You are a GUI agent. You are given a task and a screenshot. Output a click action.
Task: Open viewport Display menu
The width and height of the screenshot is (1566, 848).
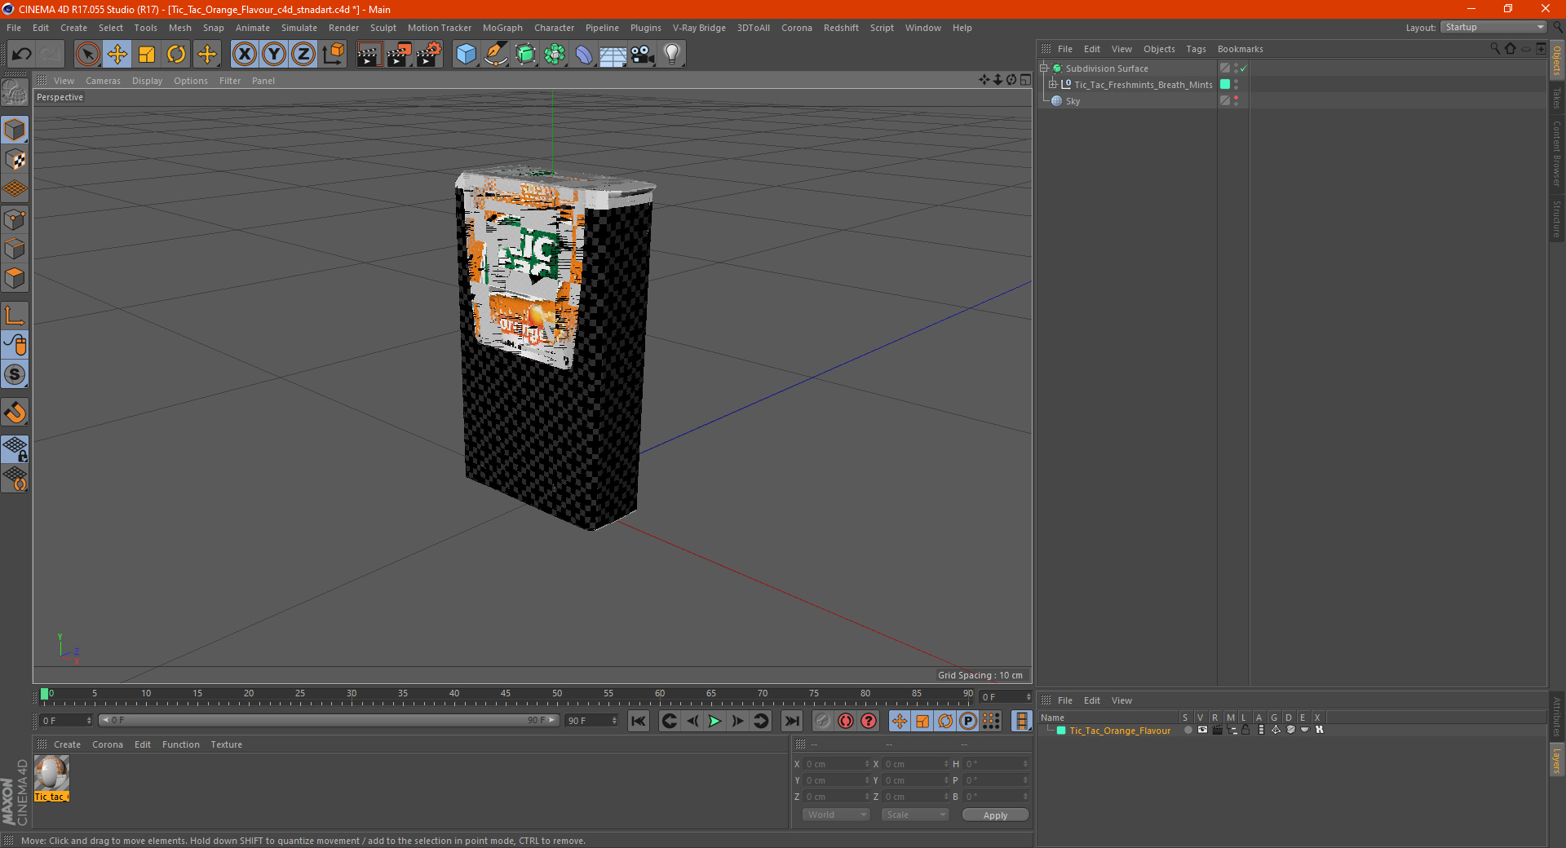point(147,81)
